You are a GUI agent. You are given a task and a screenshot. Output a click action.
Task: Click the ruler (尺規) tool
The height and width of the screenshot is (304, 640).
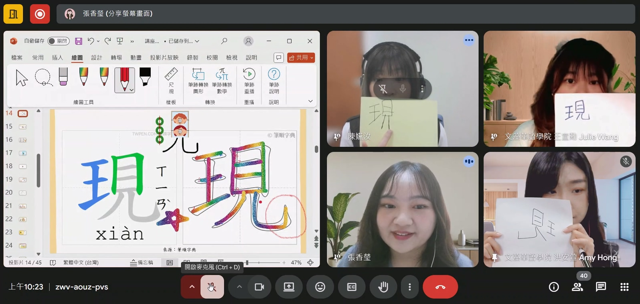pyautogui.click(x=171, y=81)
